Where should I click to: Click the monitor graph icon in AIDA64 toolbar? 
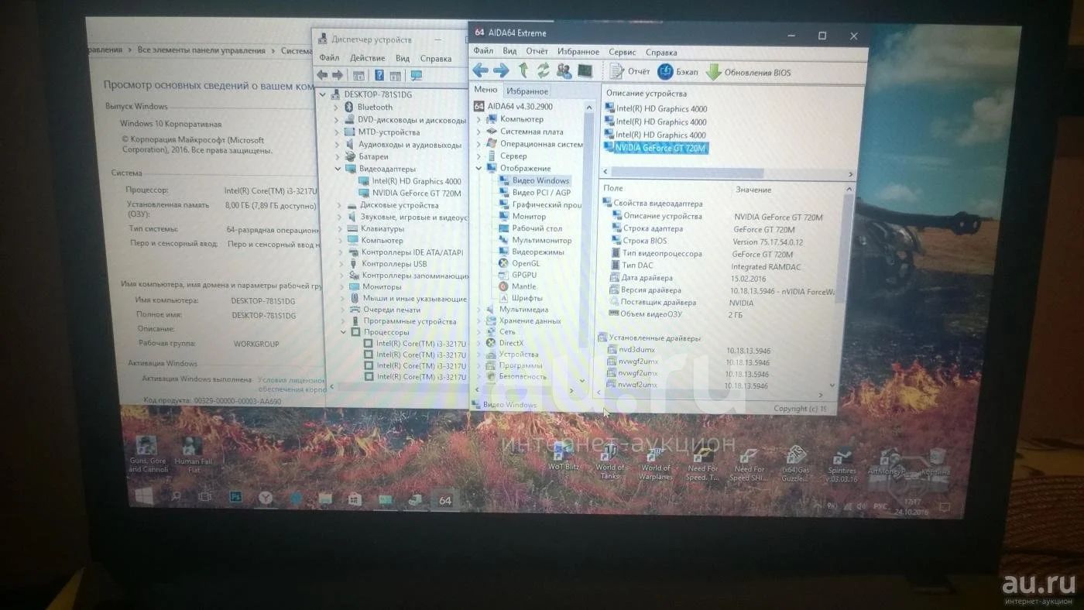585,70
